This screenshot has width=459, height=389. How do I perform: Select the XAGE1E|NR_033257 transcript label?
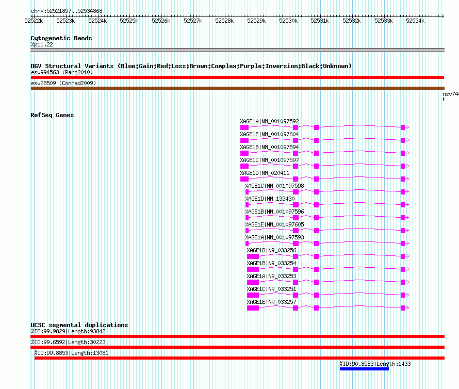point(271,302)
